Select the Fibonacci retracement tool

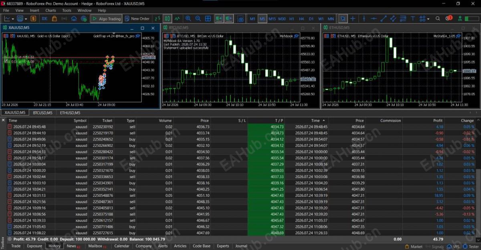403,18
